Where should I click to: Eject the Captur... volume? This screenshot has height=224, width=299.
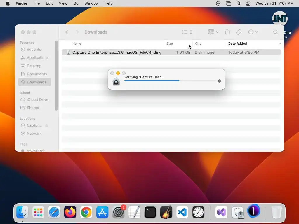46,125
